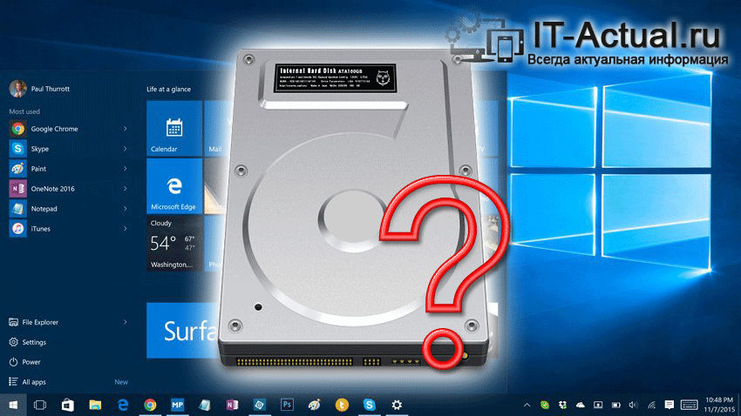Open the All apps list

35,382
